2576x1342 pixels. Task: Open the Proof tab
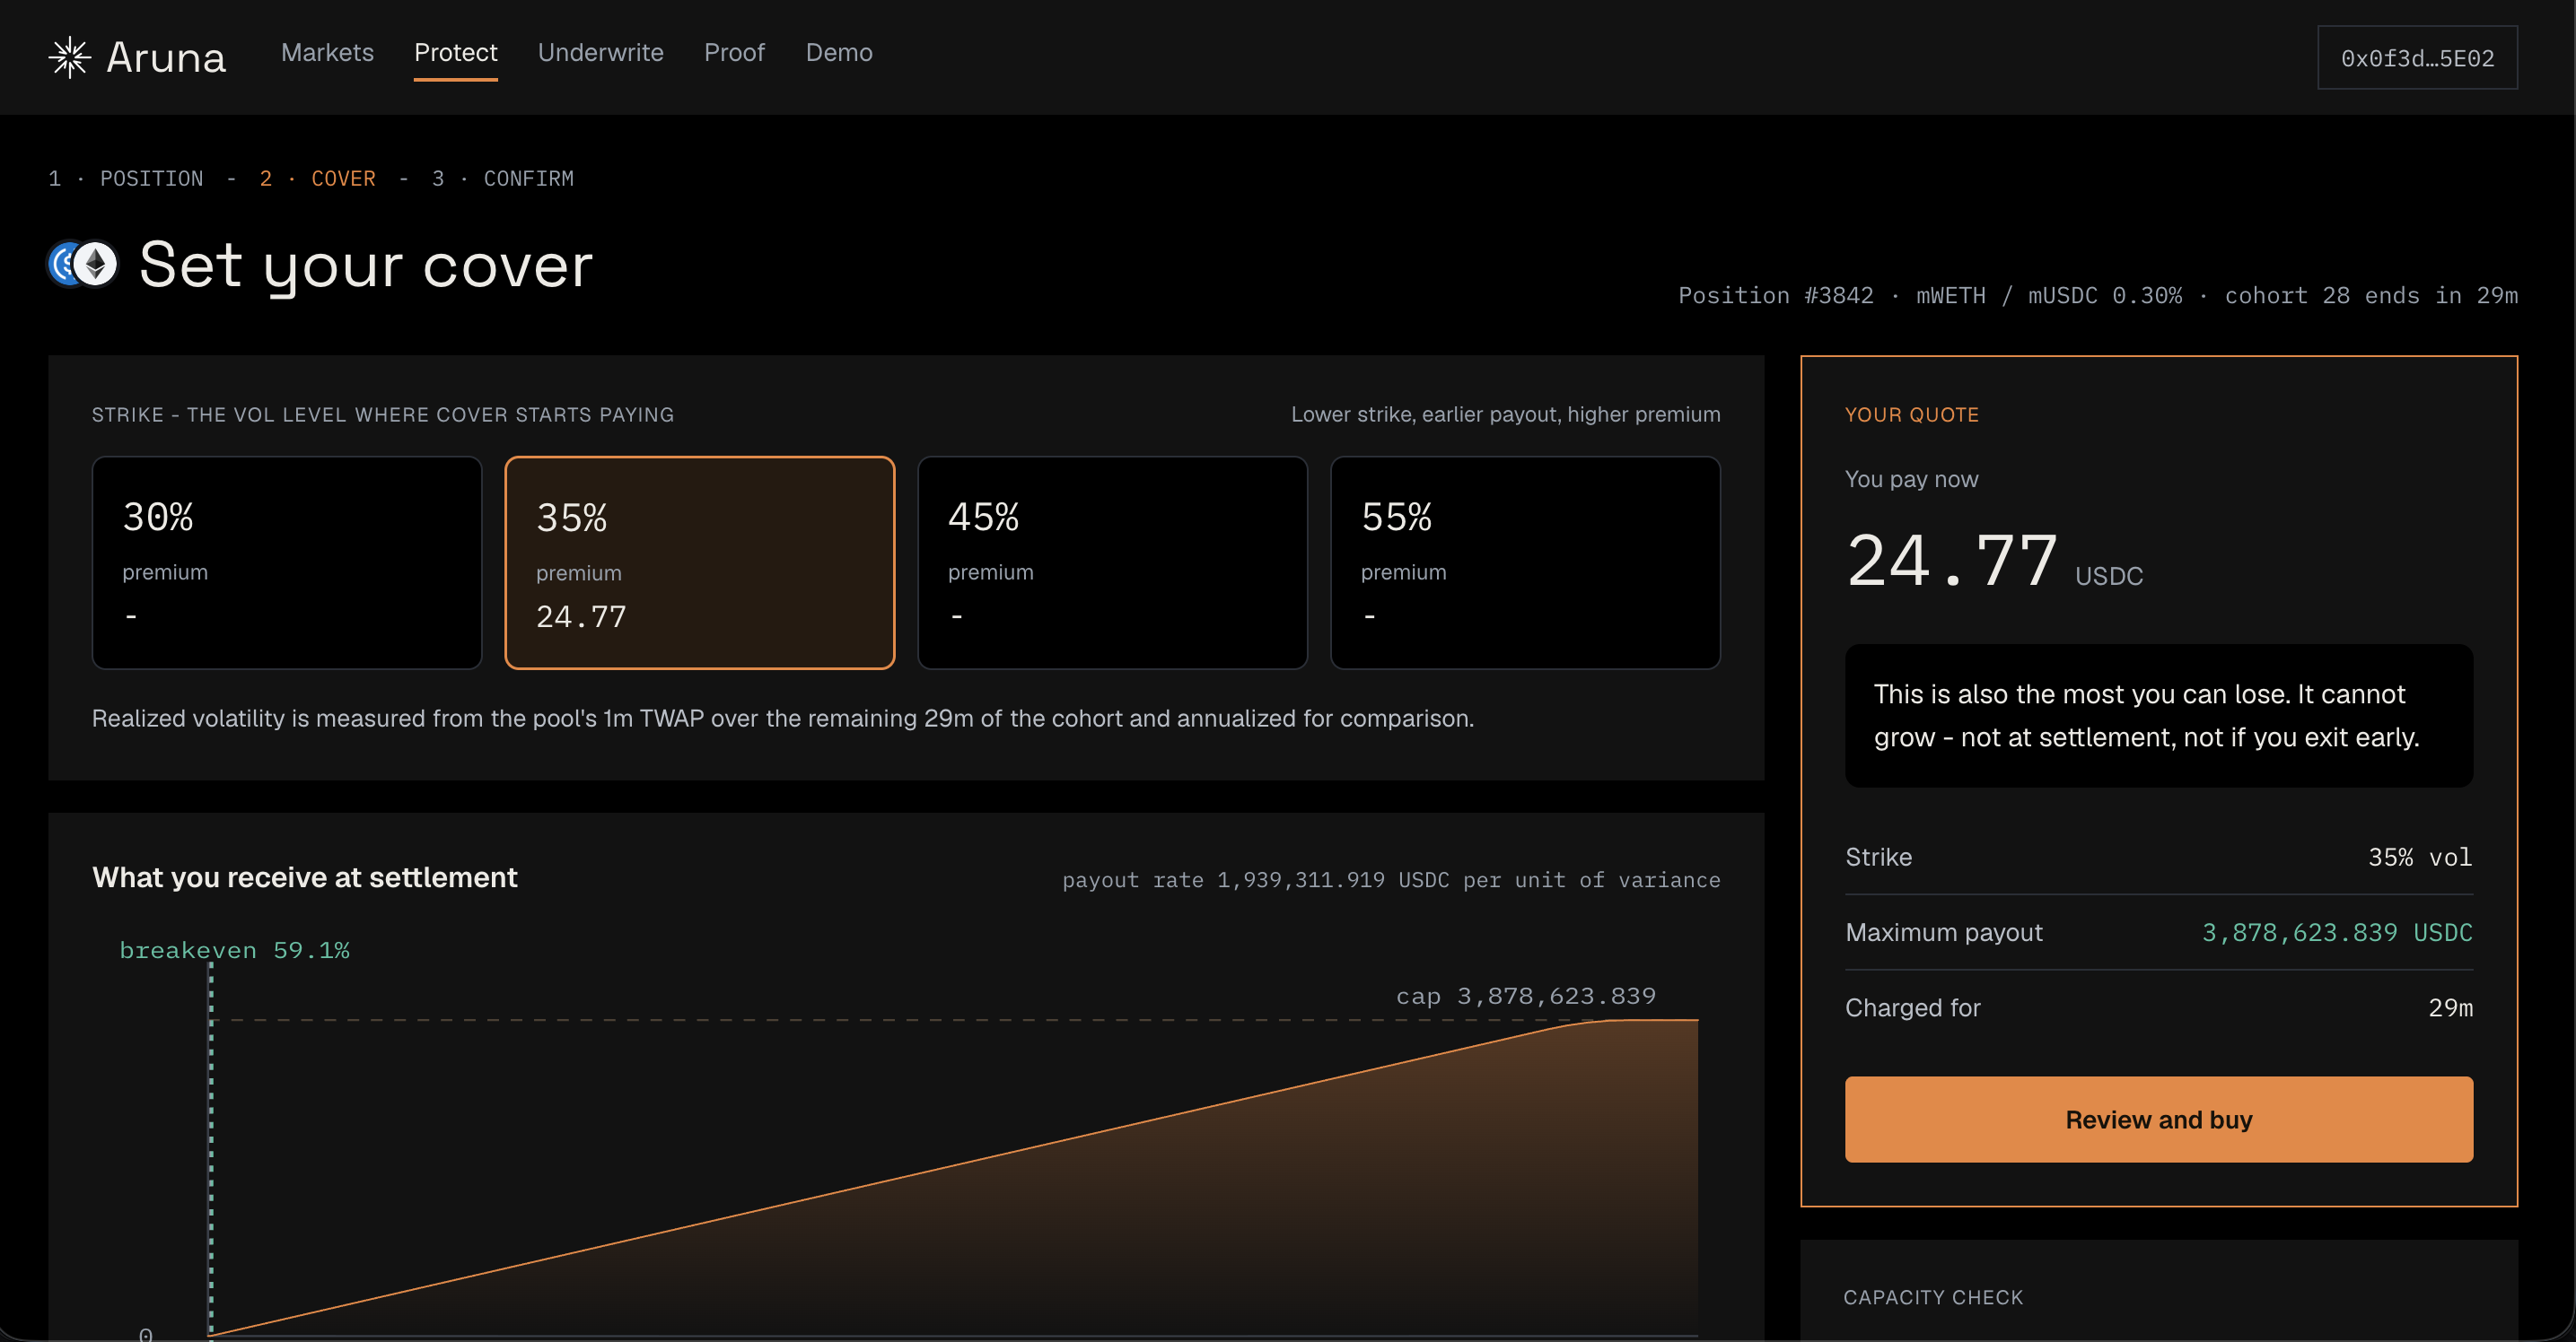pyautogui.click(x=734, y=52)
